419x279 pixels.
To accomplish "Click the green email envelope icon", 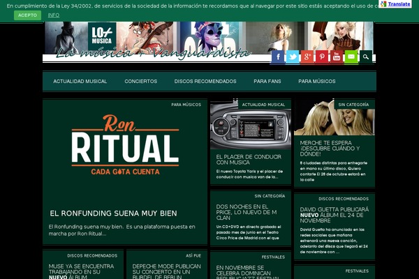I will (351, 56).
